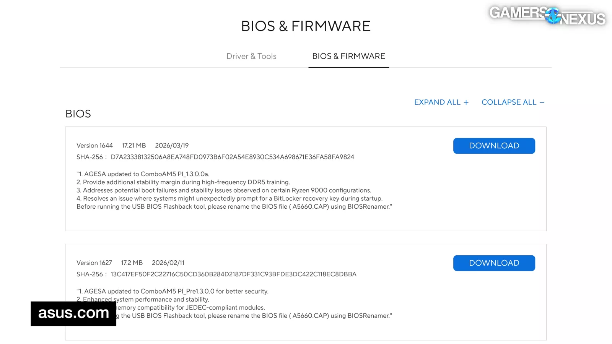Expand all BIOS entries

441,102
